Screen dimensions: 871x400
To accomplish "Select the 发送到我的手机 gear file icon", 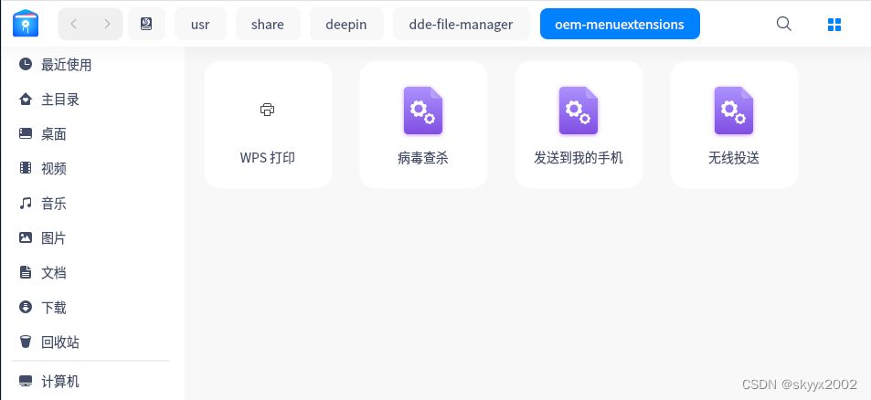I will pyautogui.click(x=579, y=111).
